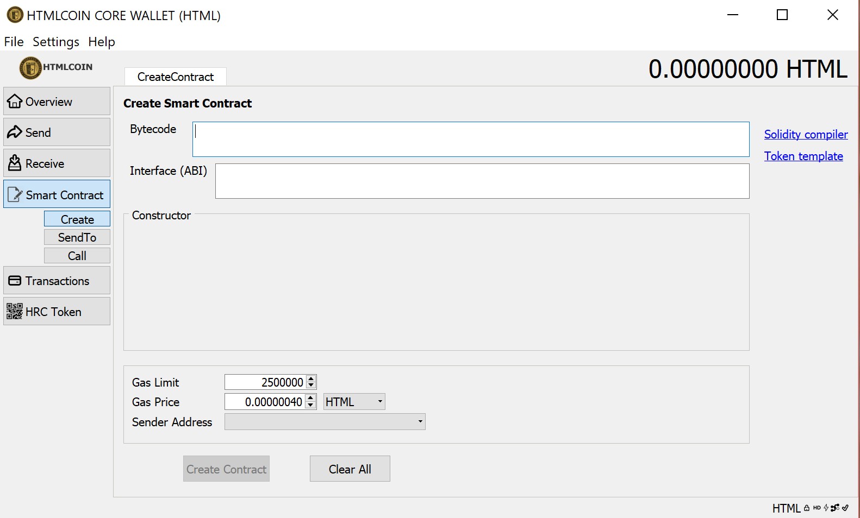Focus the Interface (ABI) input field
860x518 pixels.
(x=482, y=181)
